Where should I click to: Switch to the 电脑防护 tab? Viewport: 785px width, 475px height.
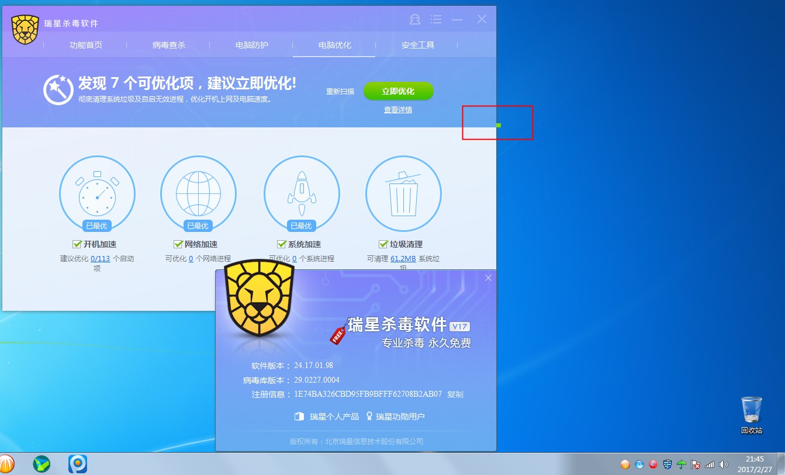tap(252, 45)
